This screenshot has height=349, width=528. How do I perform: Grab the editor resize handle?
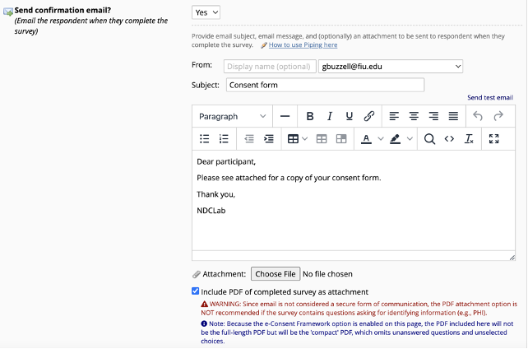pyautogui.click(x=512, y=258)
